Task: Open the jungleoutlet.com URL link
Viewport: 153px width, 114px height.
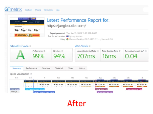Action: tap(67, 26)
